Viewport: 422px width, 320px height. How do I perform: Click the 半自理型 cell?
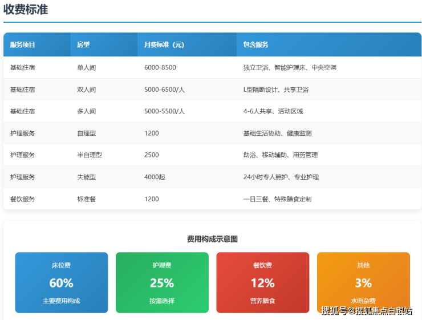89,155
